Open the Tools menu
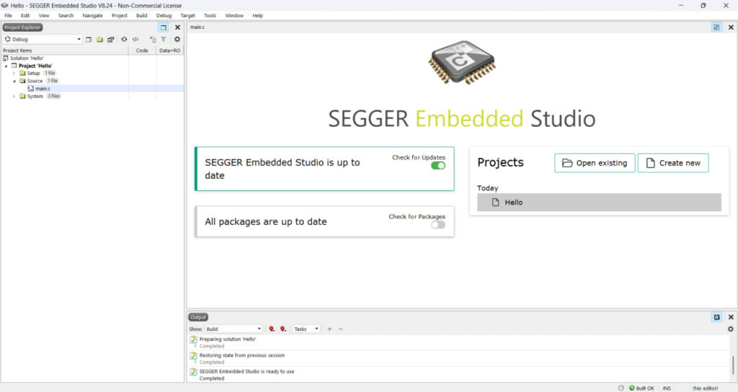738x392 pixels. point(210,16)
